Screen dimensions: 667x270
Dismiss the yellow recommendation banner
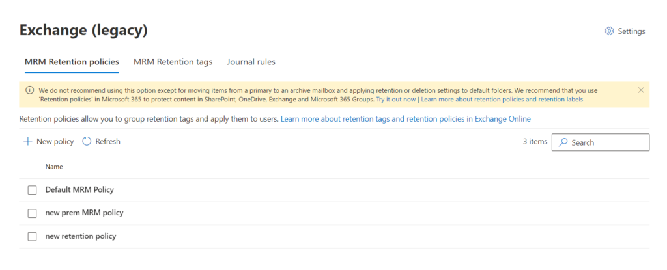641,90
